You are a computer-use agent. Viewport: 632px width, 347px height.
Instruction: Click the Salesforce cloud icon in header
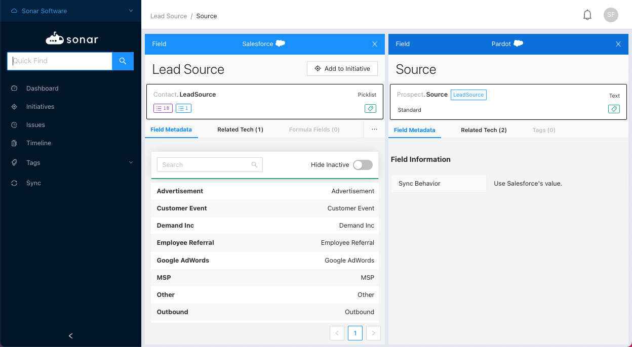click(280, 44)
